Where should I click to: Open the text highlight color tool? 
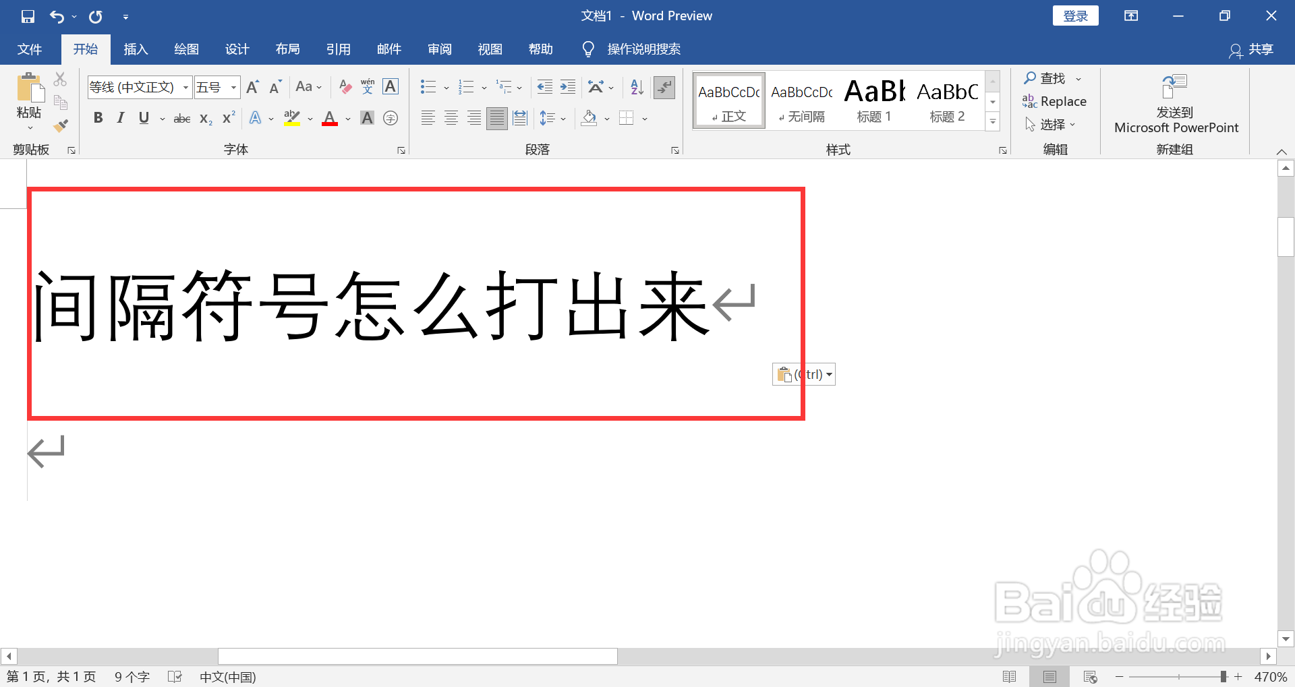291,118
